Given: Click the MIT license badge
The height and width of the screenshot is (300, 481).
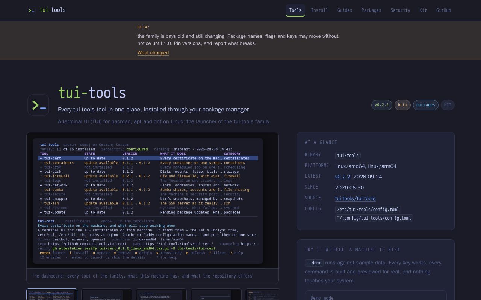Looking at the screenshot, I should (x=448, y=105).
